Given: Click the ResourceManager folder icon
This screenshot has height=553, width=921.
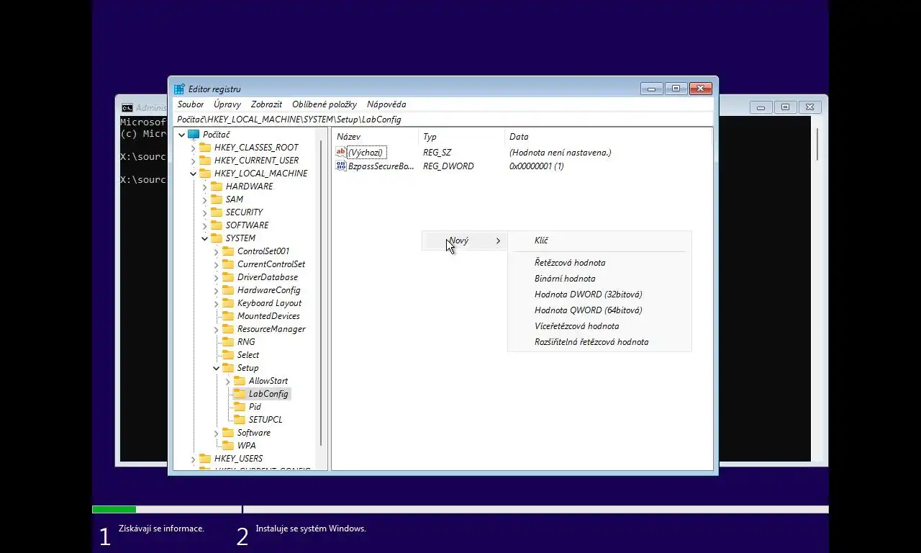Looking at the screenshot, I should point(228,329).
